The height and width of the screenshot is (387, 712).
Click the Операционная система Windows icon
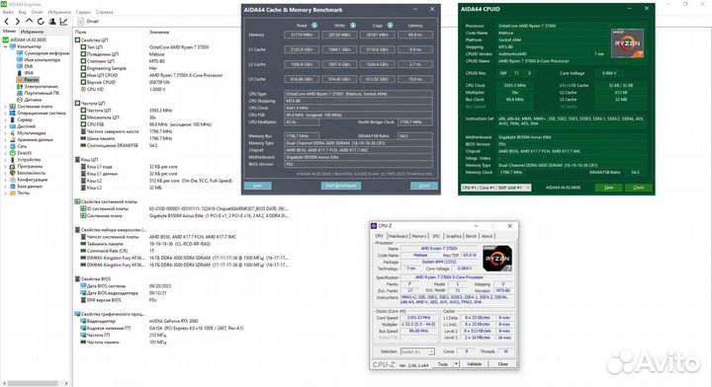(x=13, y=113)
